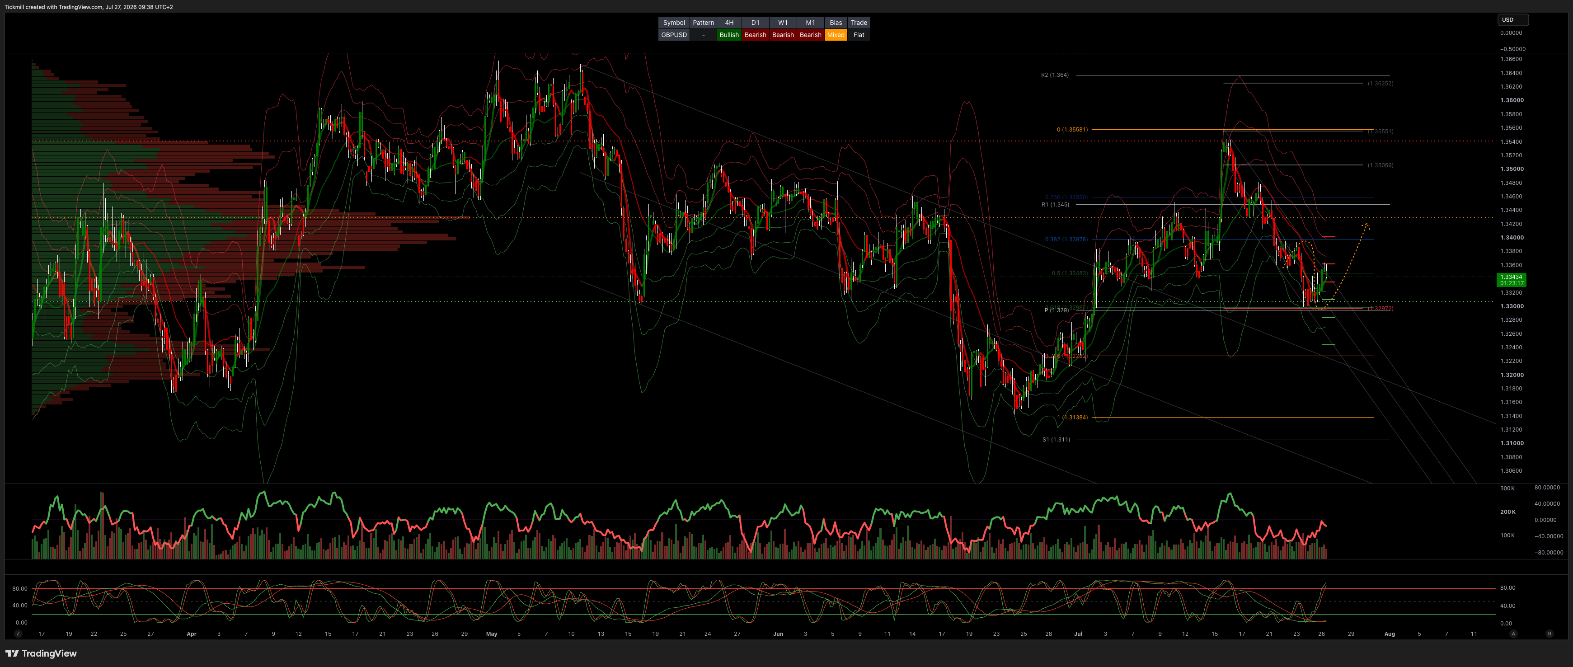This screenshot has width=1573, height=667.
Task: Click the GBPUSD symbol cell
Action: point(674,35)
